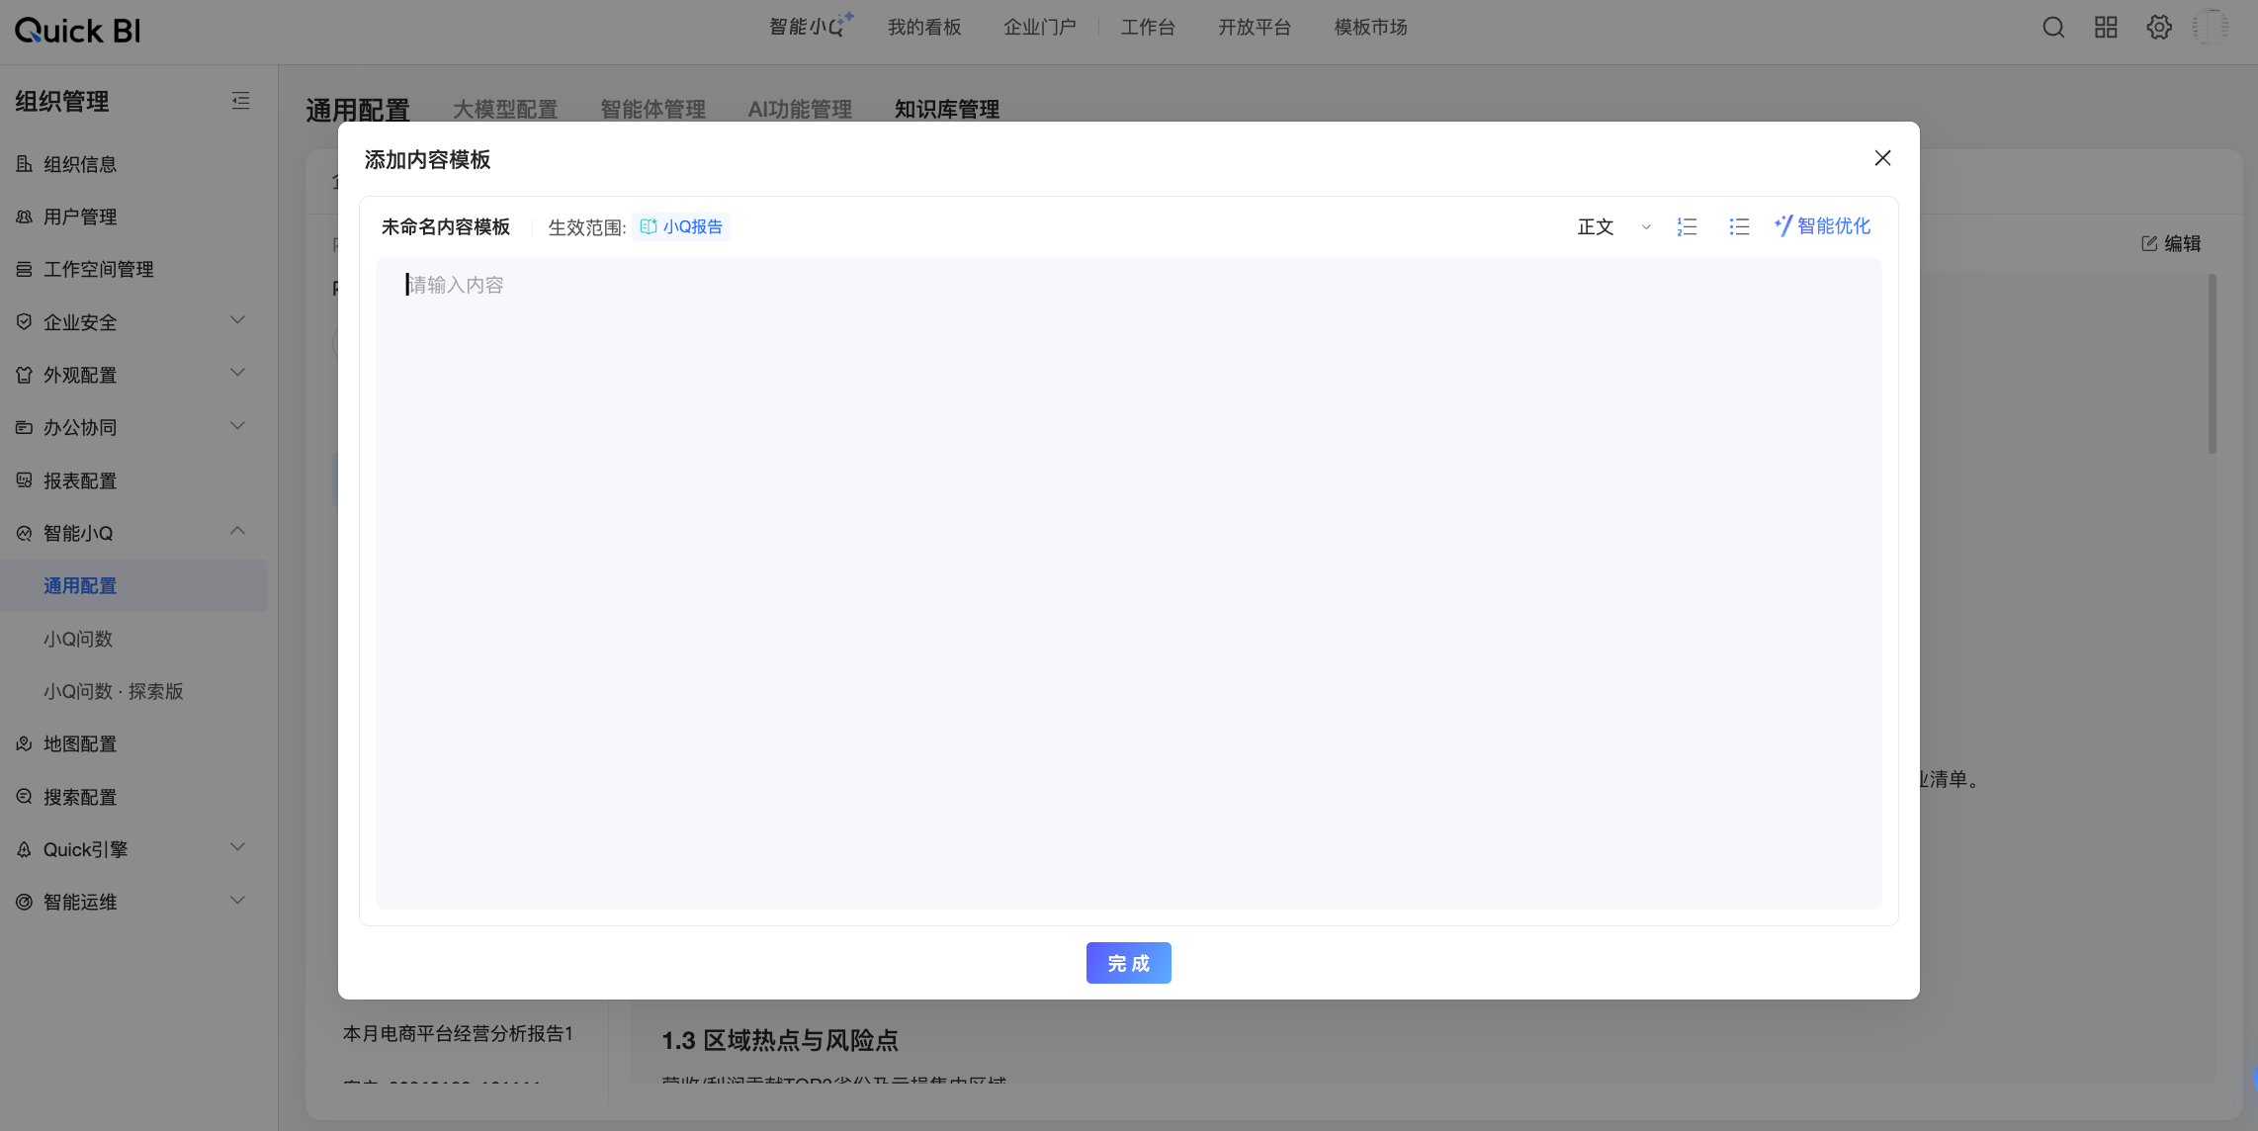Open the app grid icon in header
Screen dimensions: 2258x1131
[2106, 28]
